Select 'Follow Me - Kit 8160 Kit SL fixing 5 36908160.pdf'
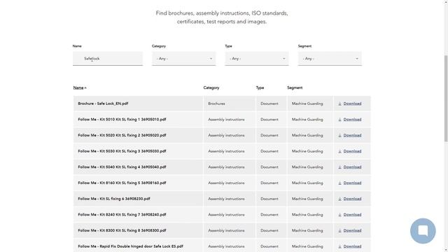Image resolution: width=448 pixels, height=252 pixels. point(122,183)
